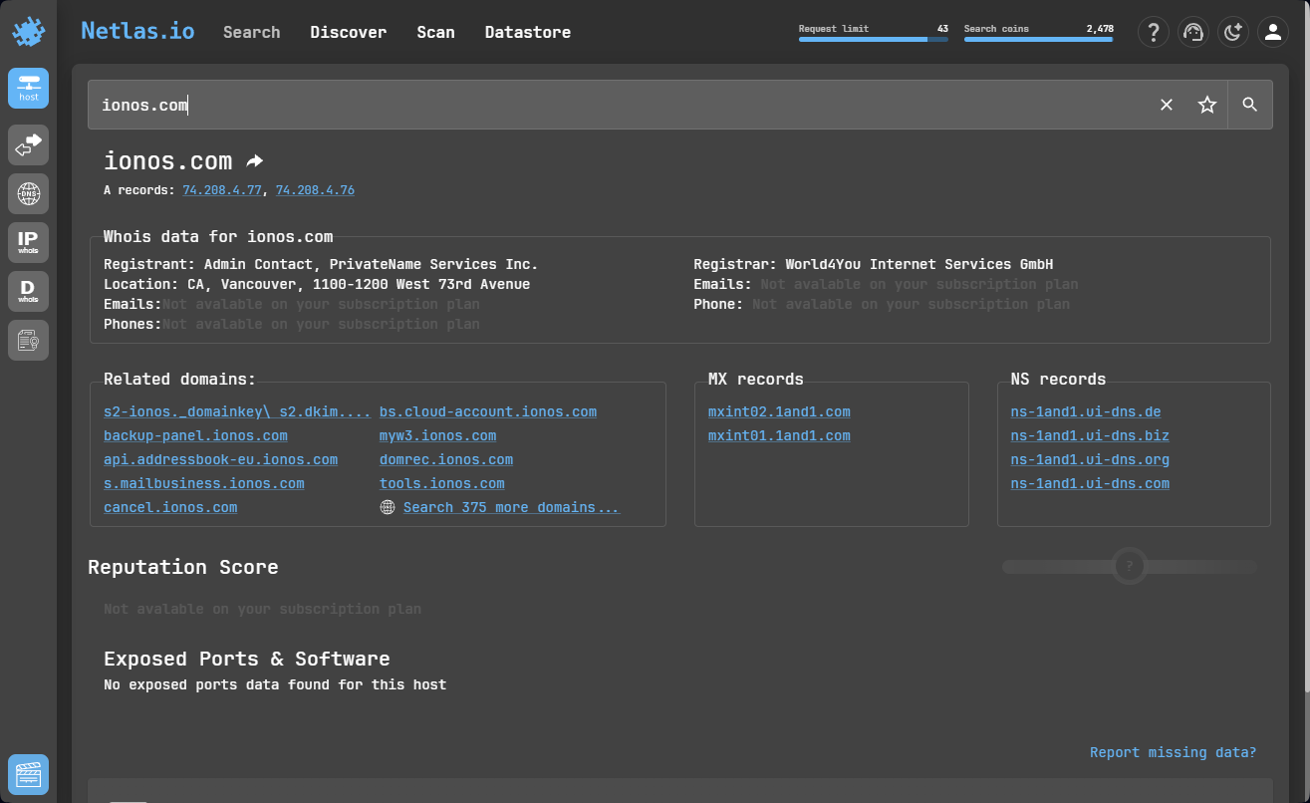This screenshot has height=803, width=1310.
Task: Click the Registrar World4You text
Action: point(874,264)
